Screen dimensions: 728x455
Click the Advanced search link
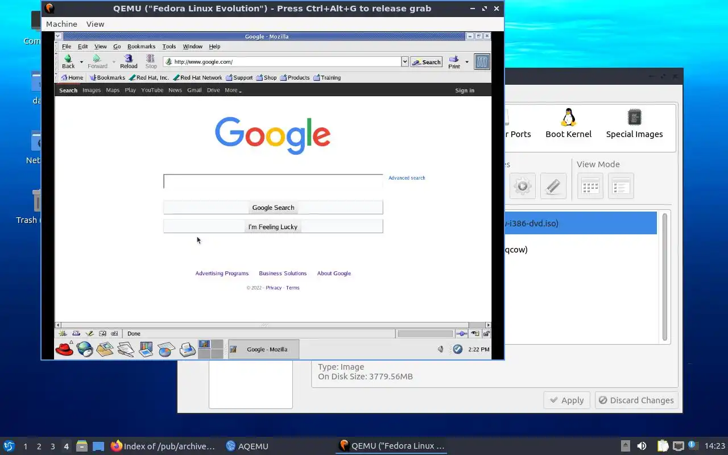(x=407, y=178)
